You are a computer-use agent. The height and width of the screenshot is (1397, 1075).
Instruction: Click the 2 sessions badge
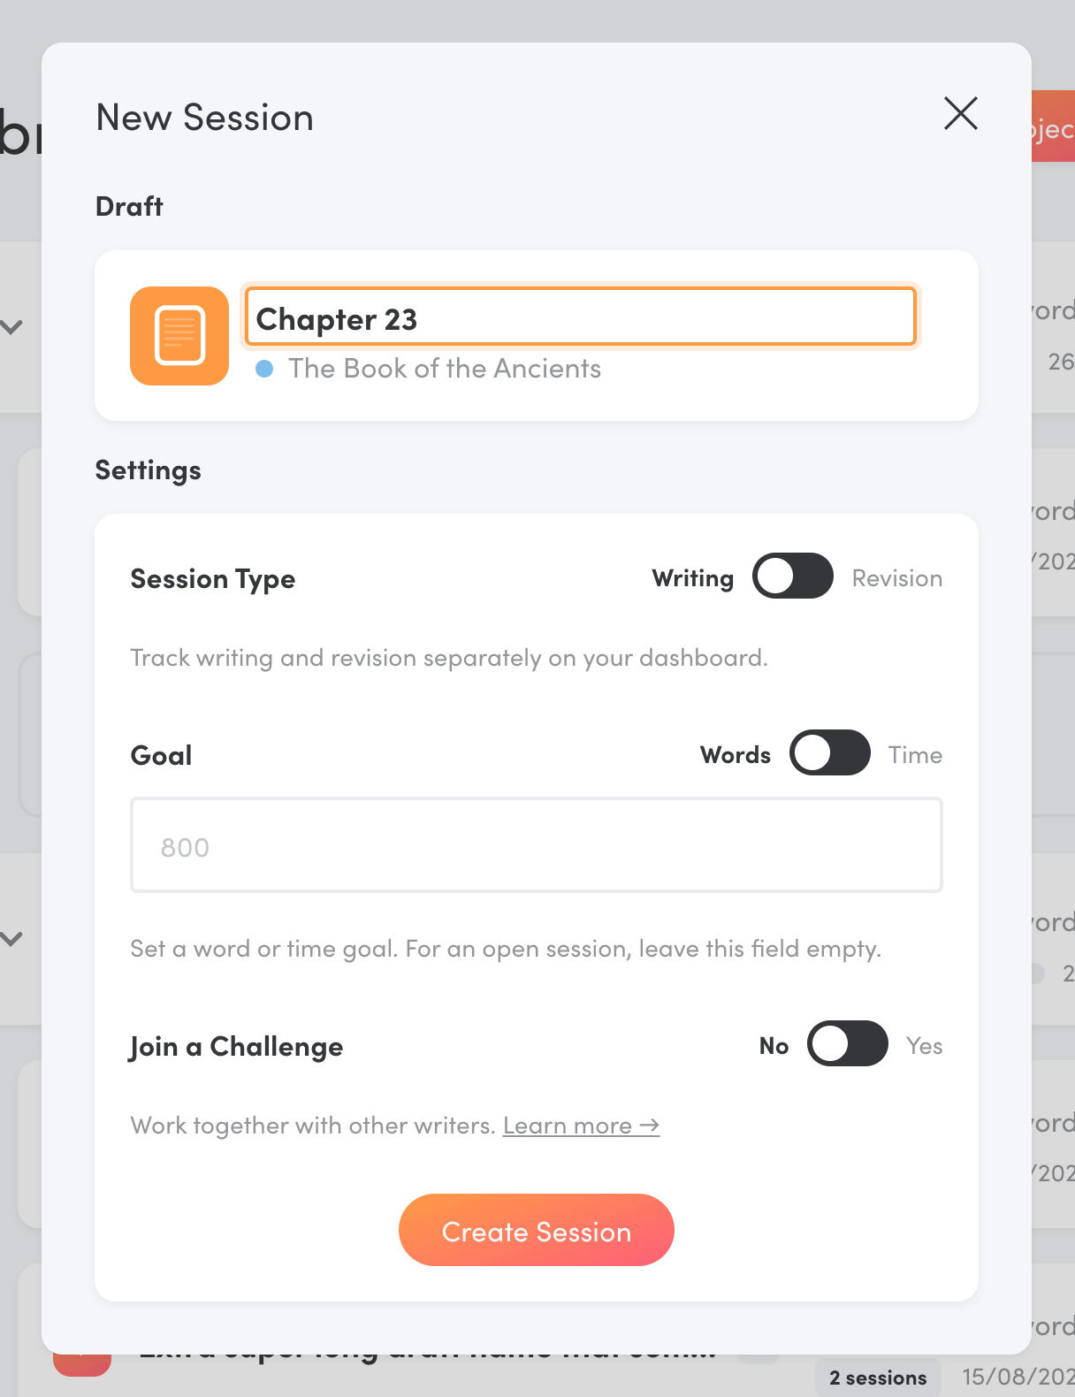(x=878, y=1378)
